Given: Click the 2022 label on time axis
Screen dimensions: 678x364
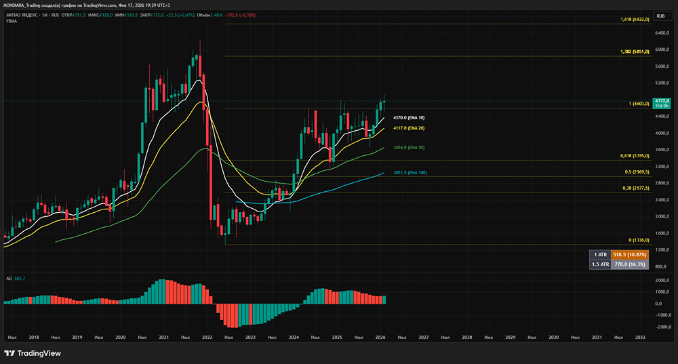Looking at the screenshot, I should (x=207, y=337).
